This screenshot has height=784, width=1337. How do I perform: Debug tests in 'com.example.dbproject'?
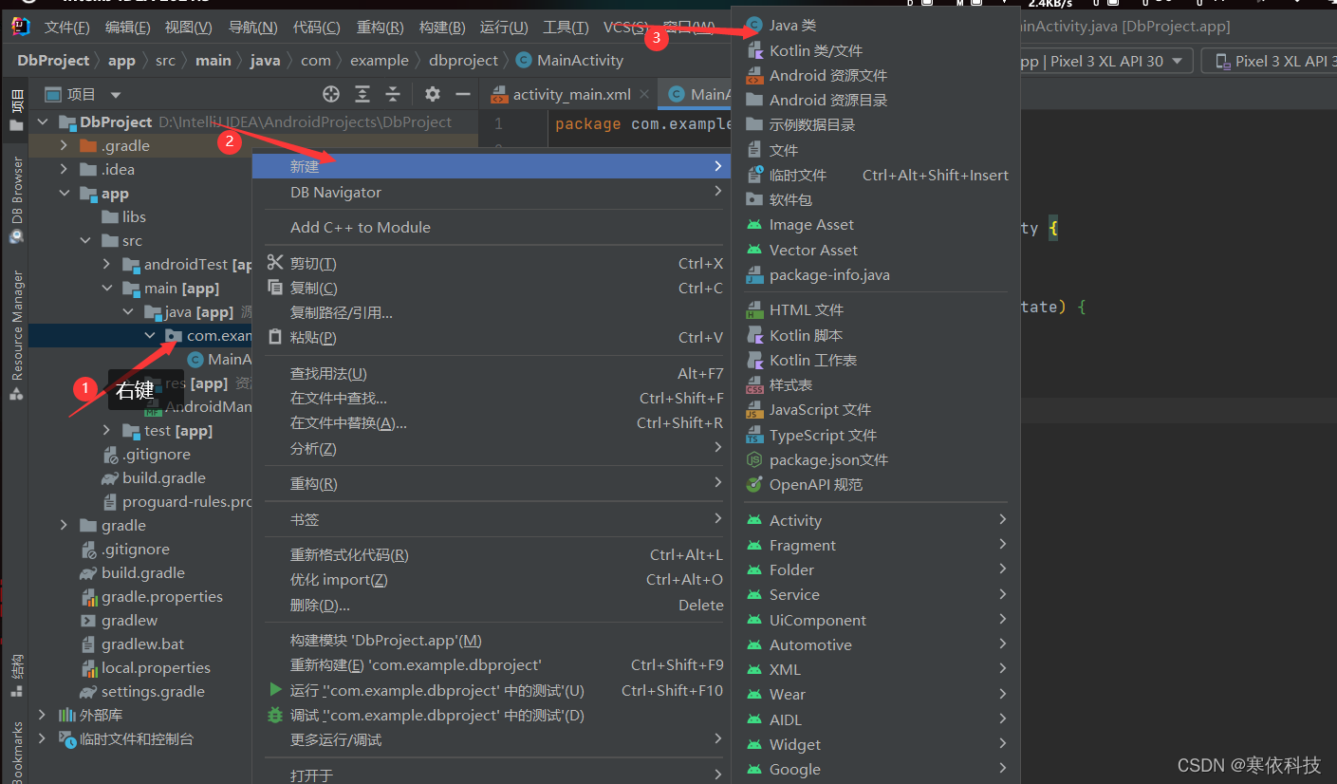coord(493,715)
